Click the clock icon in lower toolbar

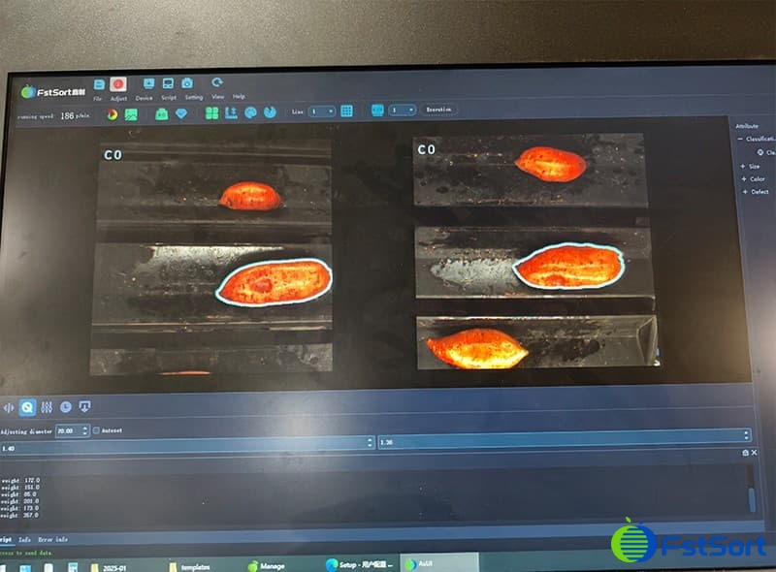pyautogui.click(x=66, y=407)
